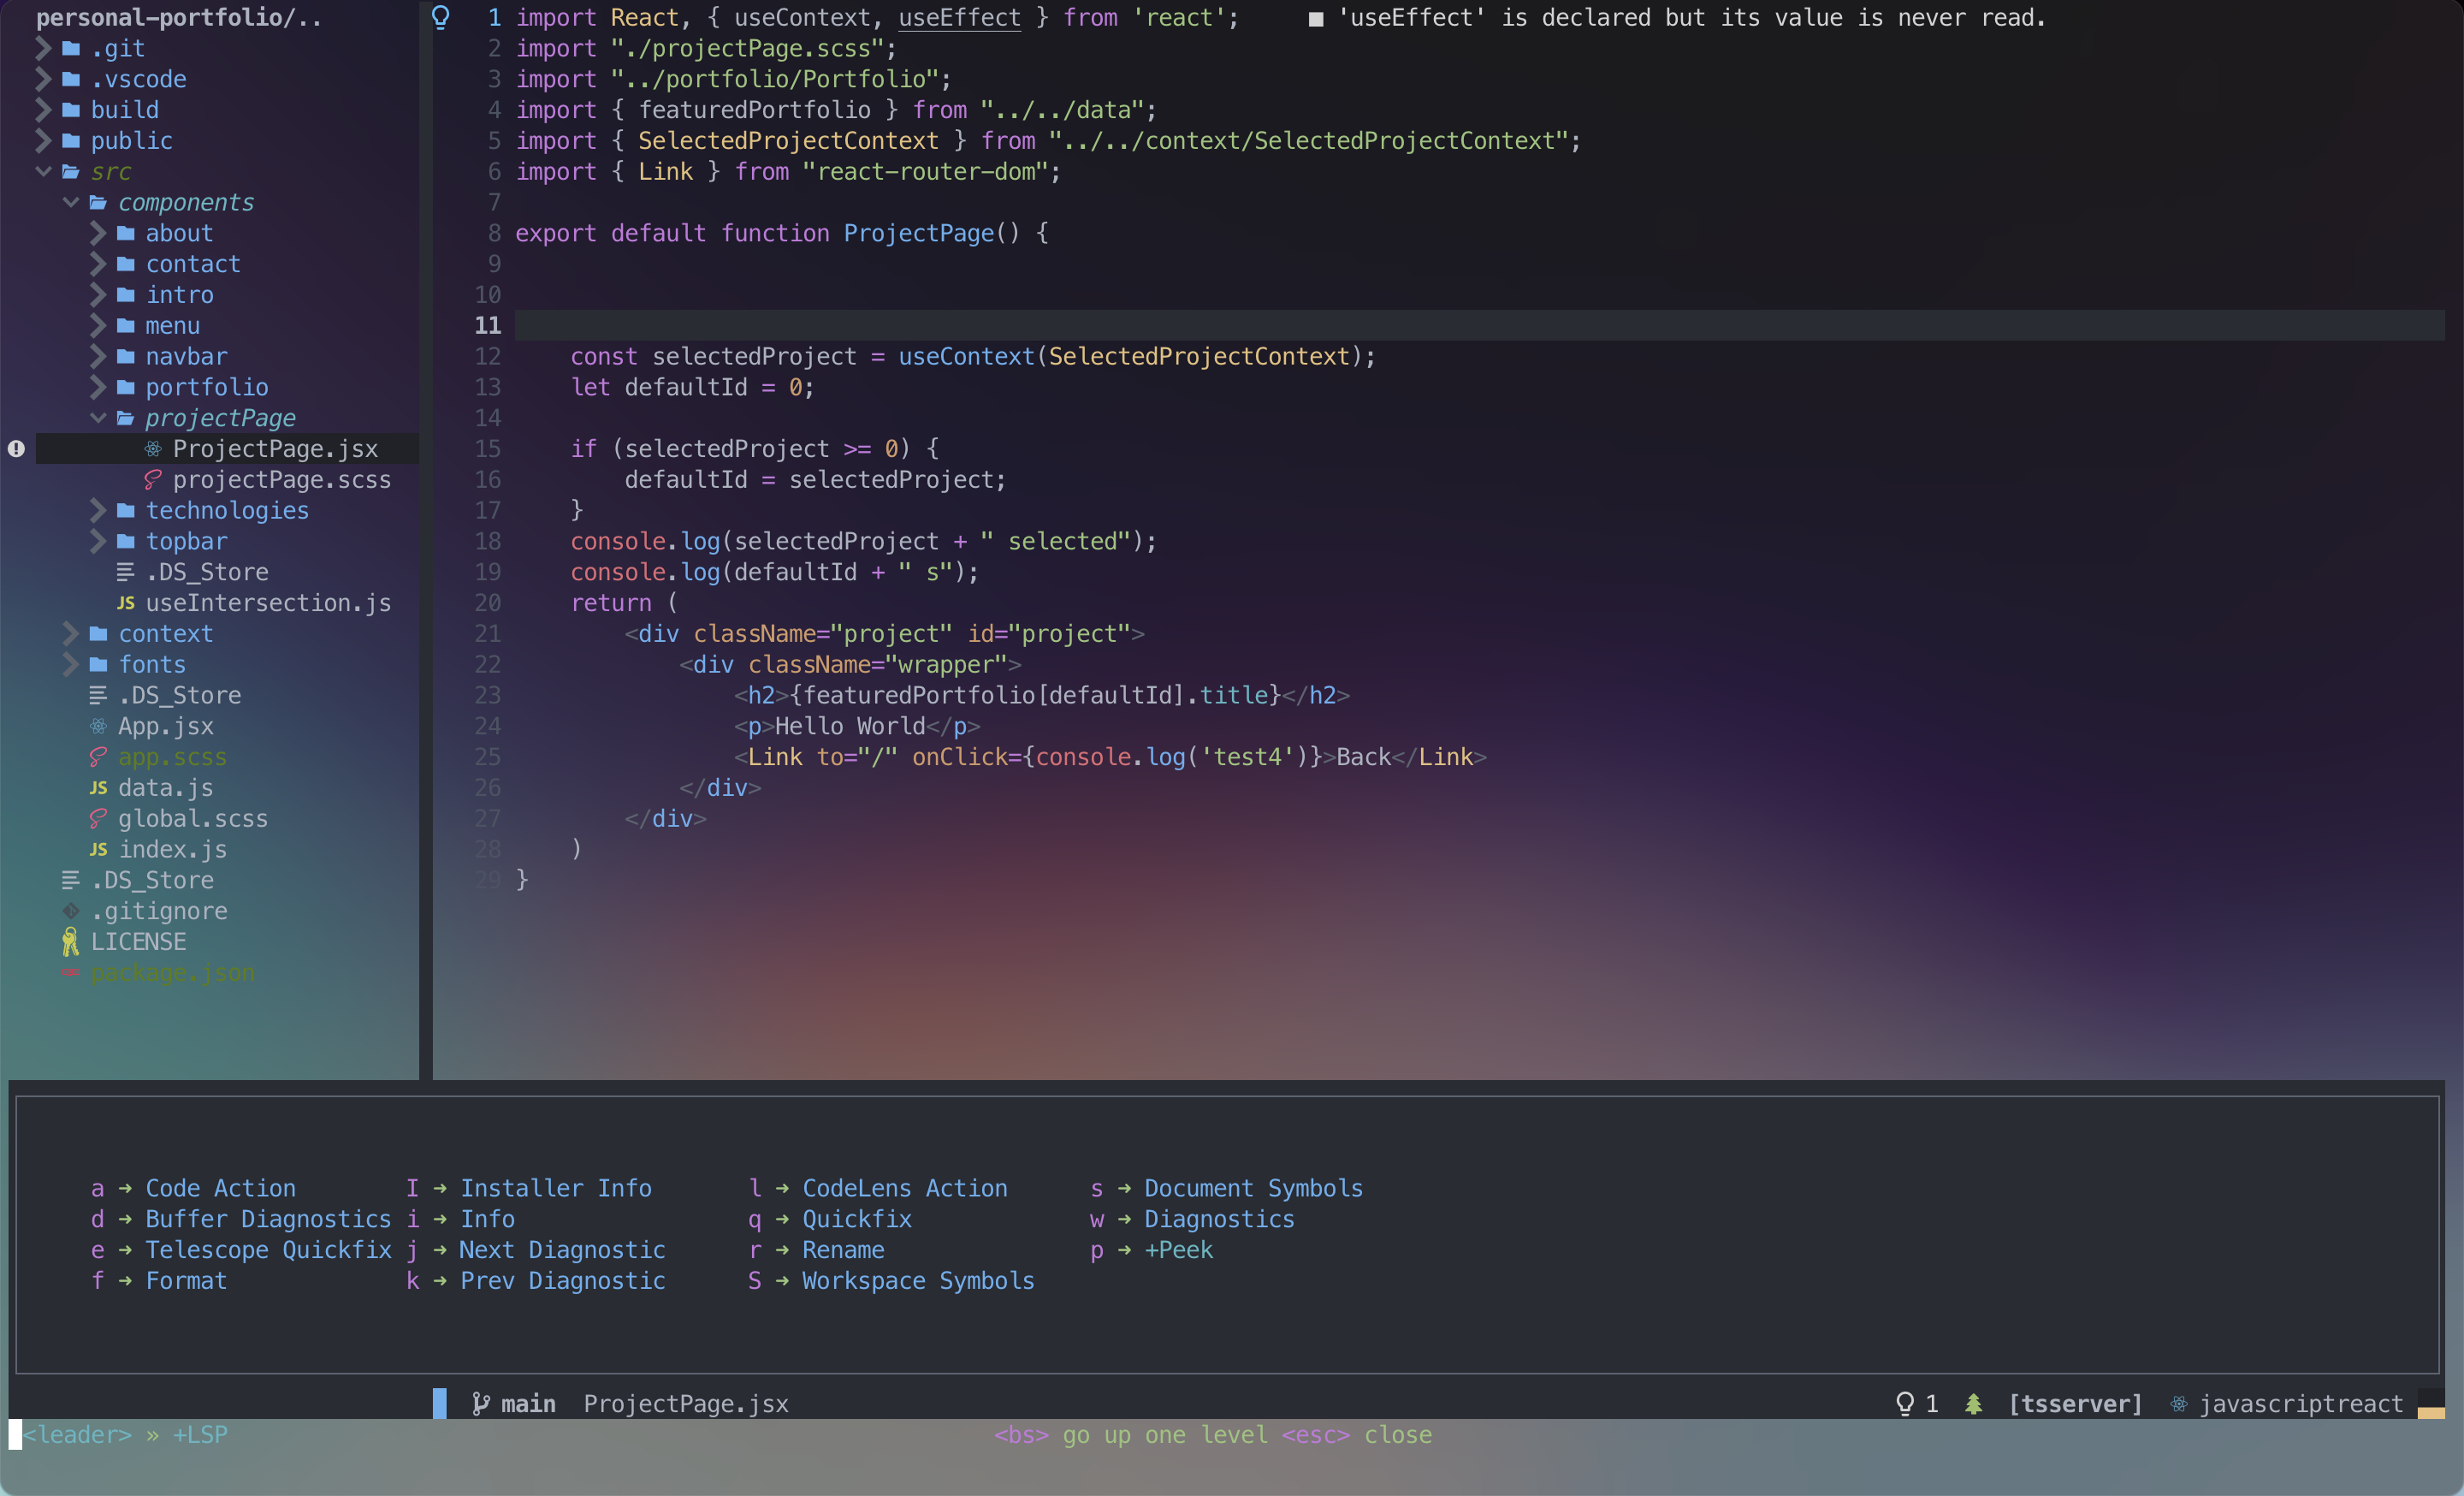
Task: Select the Code Action menu entry
Action: [x=220, y=1188]
